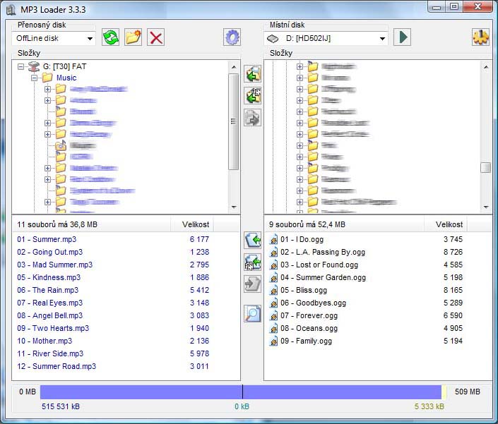Select 10 - Mother.mp3
The width and height of the screenshot is (498, 424).
pos(45,341)
